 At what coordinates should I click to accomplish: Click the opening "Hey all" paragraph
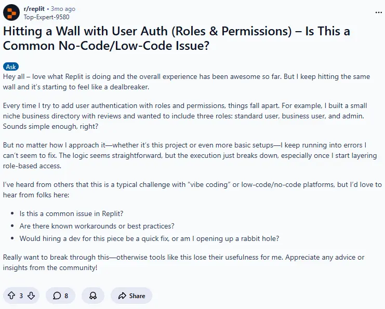187,82
